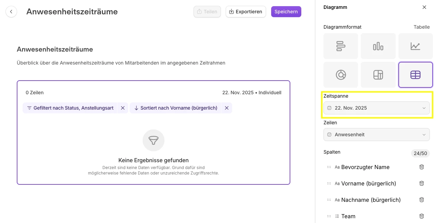436x223 pixels.
Task: Click Exportieren button
Action: click(246, 12)
